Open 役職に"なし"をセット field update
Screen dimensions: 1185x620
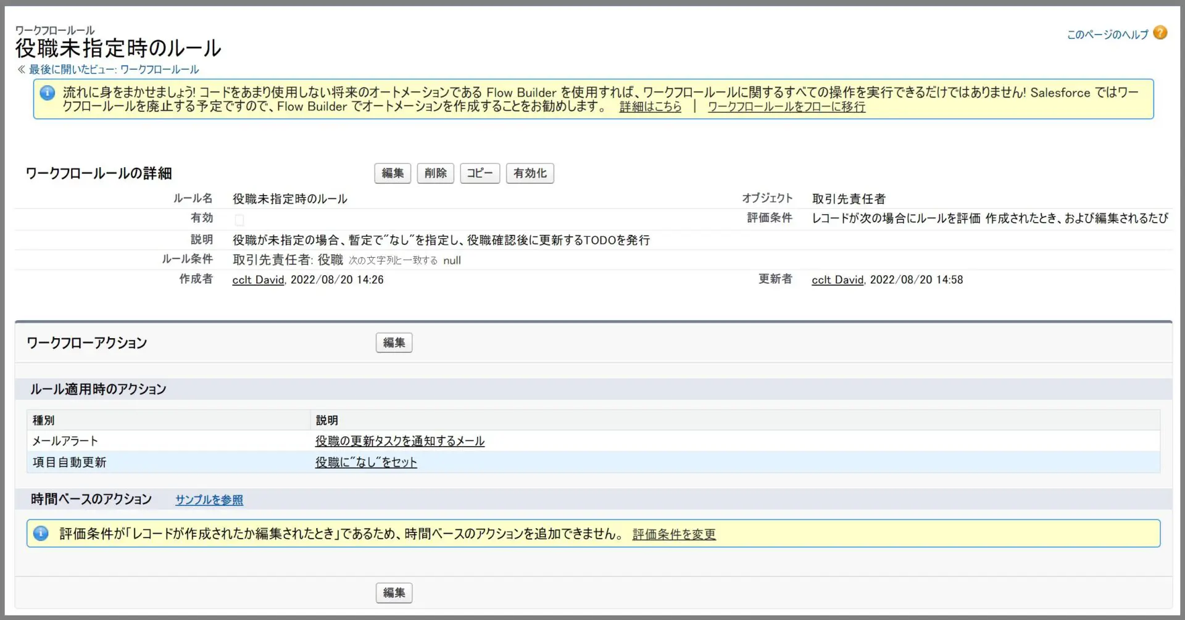[366, 462]
